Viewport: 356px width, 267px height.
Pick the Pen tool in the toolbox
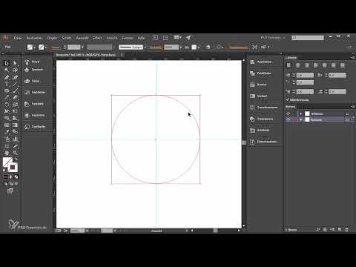point(7,77)
